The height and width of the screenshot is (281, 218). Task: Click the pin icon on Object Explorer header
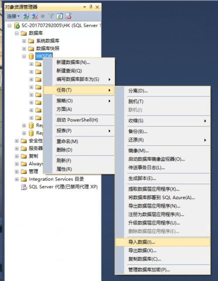coord(91,7)
